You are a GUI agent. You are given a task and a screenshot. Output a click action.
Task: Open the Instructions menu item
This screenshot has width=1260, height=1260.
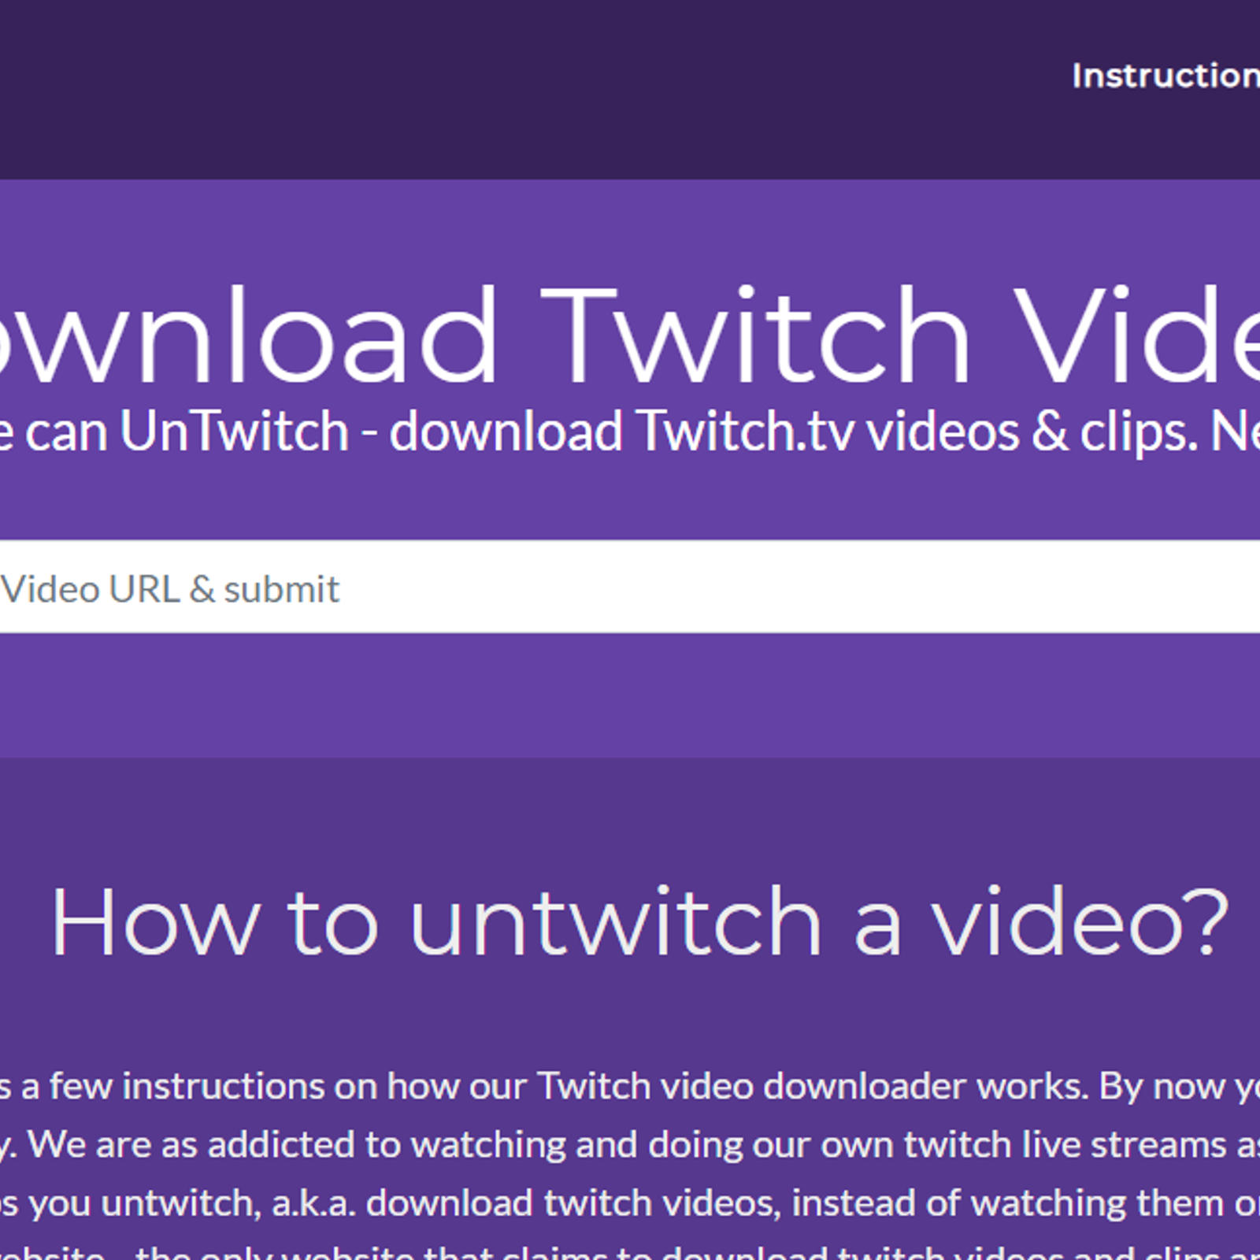point(1166,76)
